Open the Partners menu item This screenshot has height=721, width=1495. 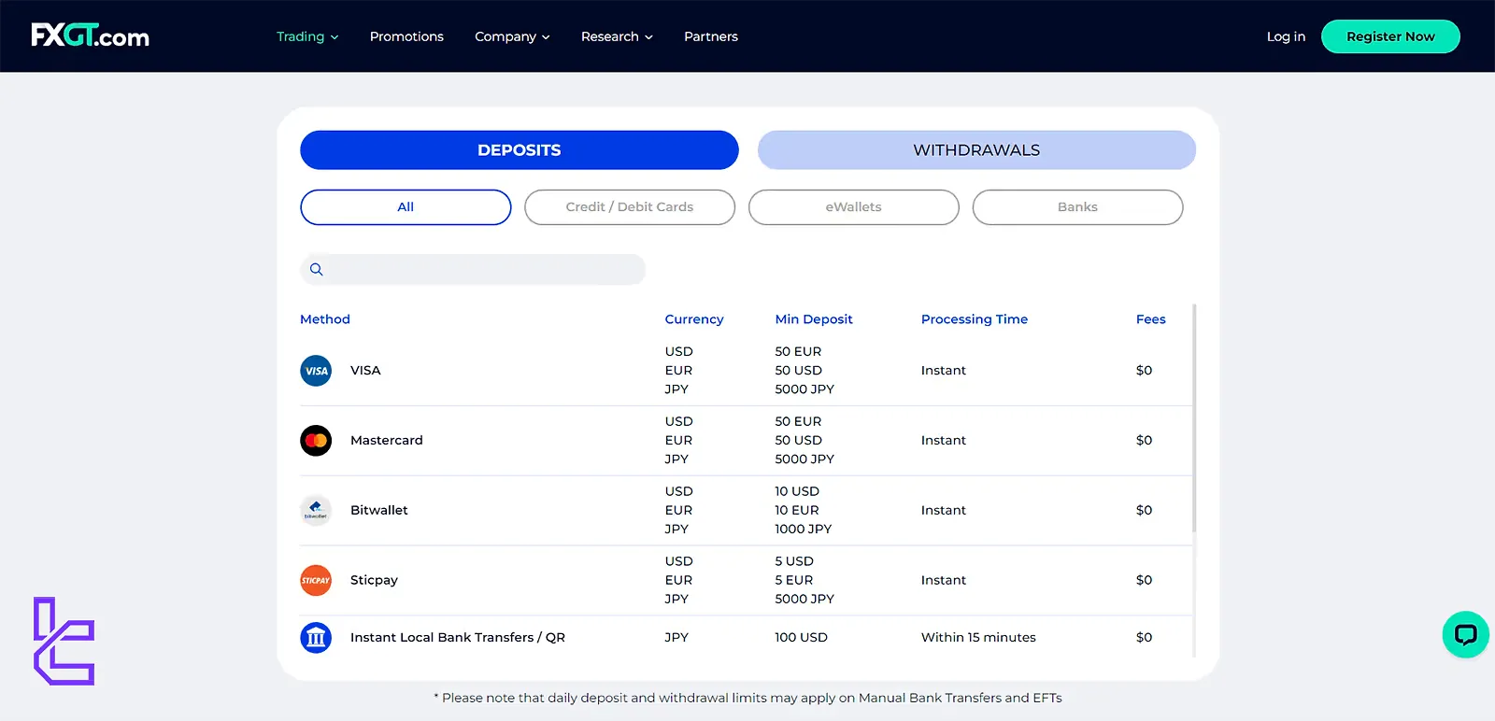pyautogui.click(x=711, y=36)
